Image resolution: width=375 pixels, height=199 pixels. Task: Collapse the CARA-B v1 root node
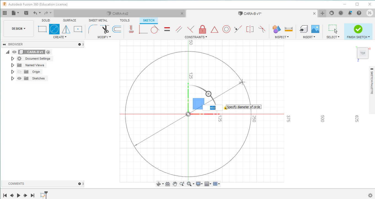click(x=8, y=52)
